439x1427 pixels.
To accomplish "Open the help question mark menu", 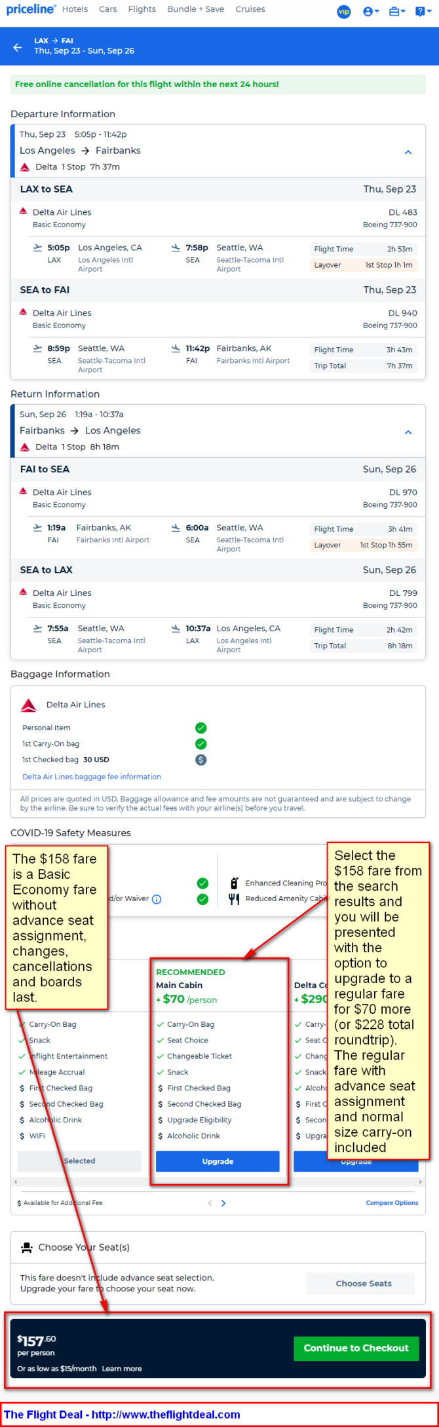I will point(423,11).
